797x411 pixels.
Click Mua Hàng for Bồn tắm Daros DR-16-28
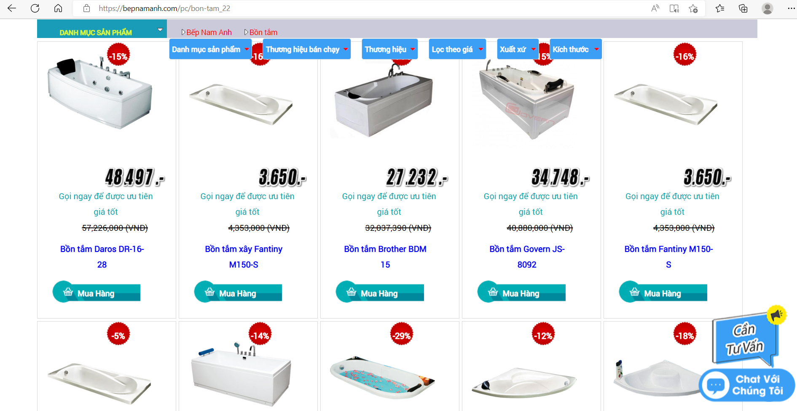point(97,292)
